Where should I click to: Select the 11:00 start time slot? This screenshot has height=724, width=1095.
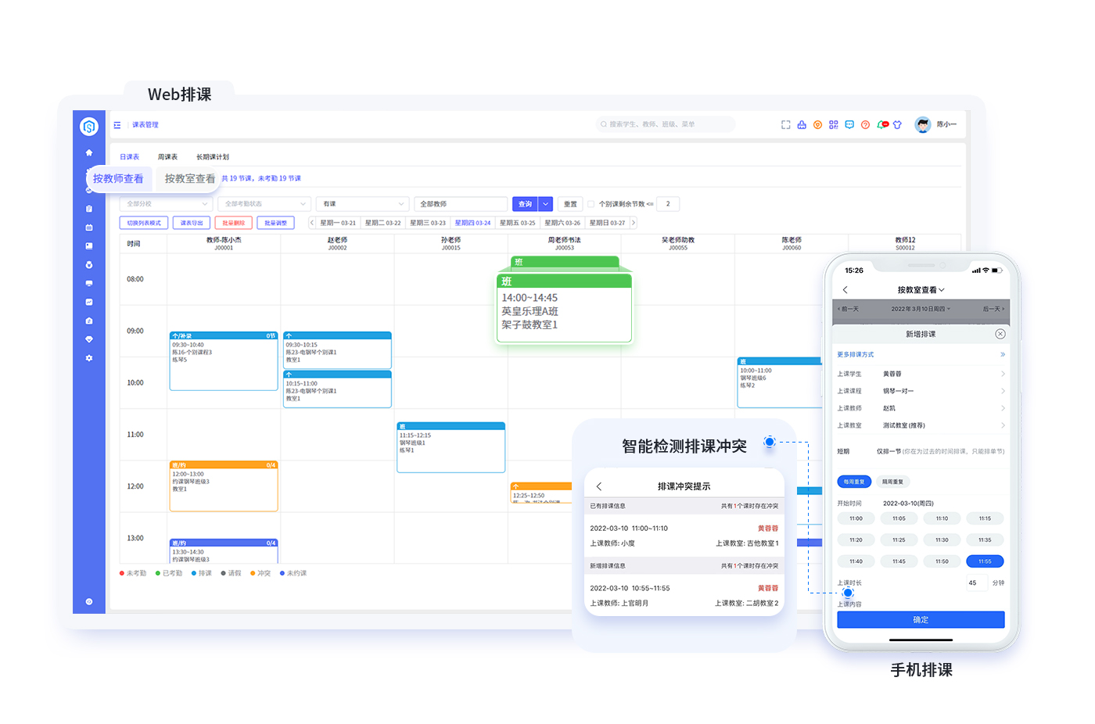(856, 518)
